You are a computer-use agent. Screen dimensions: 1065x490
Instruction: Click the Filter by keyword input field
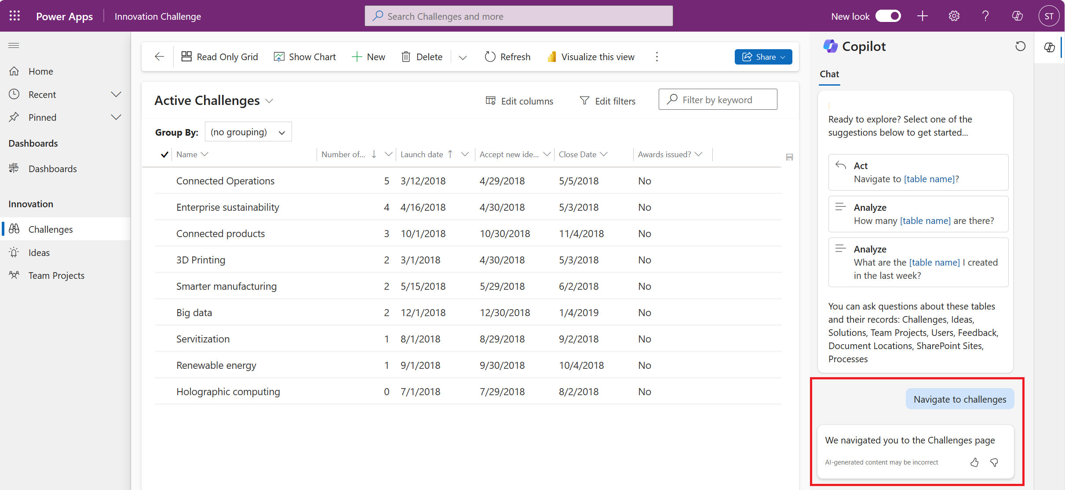pyautogui.click(x=719, y=100)
